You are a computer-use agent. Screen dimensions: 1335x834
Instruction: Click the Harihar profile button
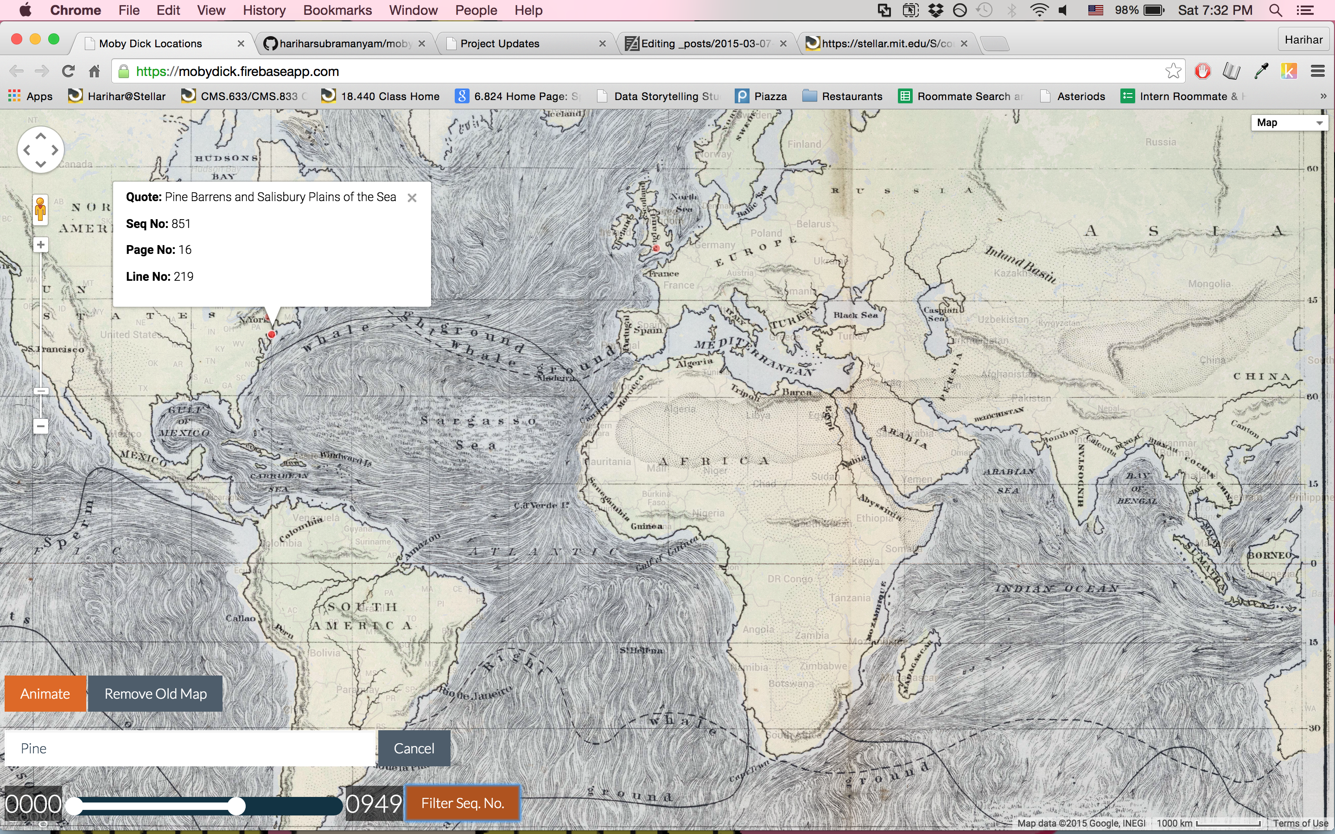pos(1303,40)
